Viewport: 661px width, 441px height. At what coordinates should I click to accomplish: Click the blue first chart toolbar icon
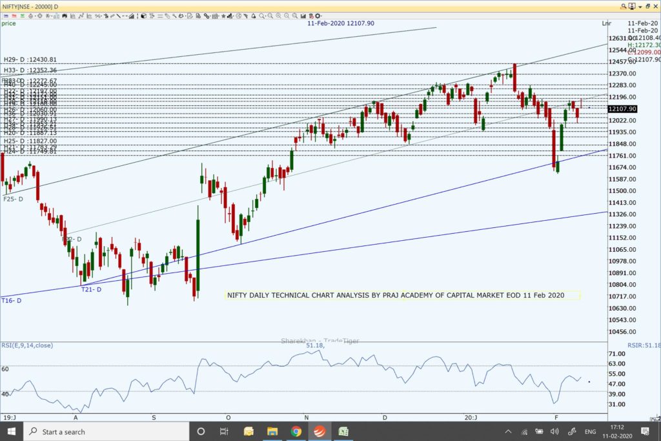pos(6,16)
